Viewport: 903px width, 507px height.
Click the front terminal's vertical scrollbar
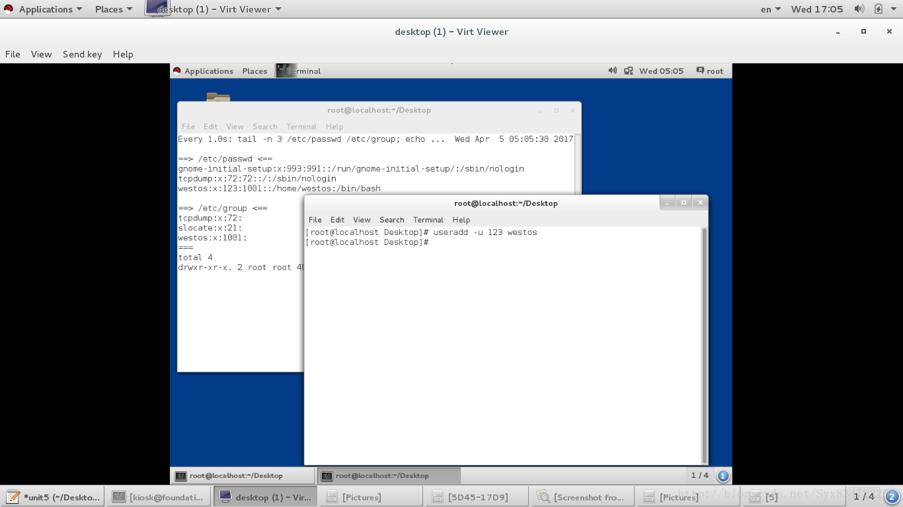tap(704, 345)
